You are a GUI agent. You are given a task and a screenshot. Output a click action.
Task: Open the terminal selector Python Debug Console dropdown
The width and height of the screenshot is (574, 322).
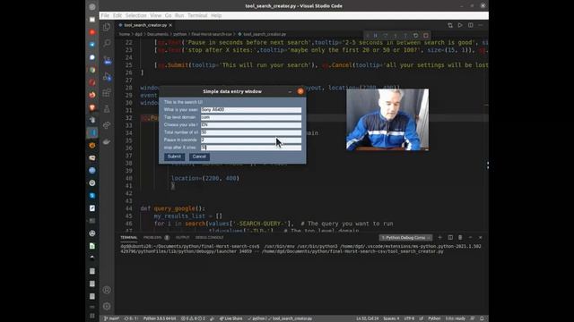tap(405, 238)
